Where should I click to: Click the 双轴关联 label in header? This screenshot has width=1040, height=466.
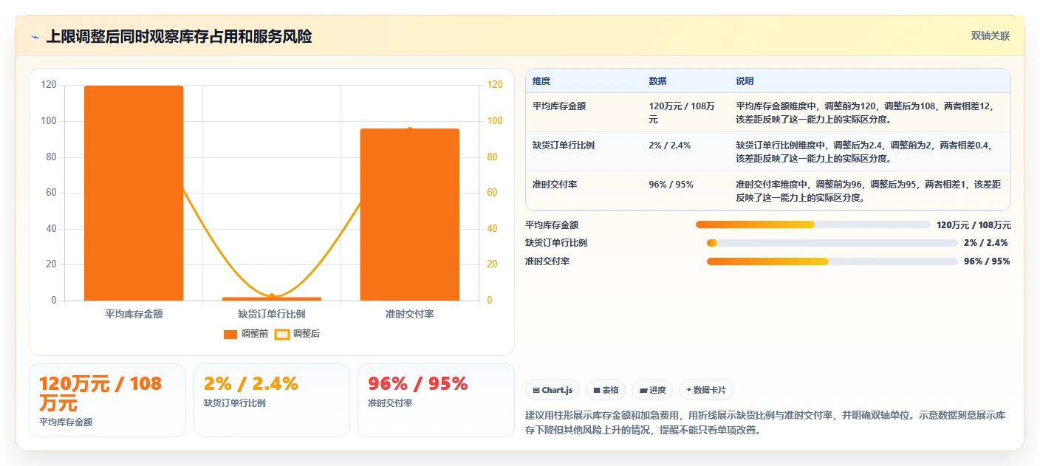click(x=990, y=36)
